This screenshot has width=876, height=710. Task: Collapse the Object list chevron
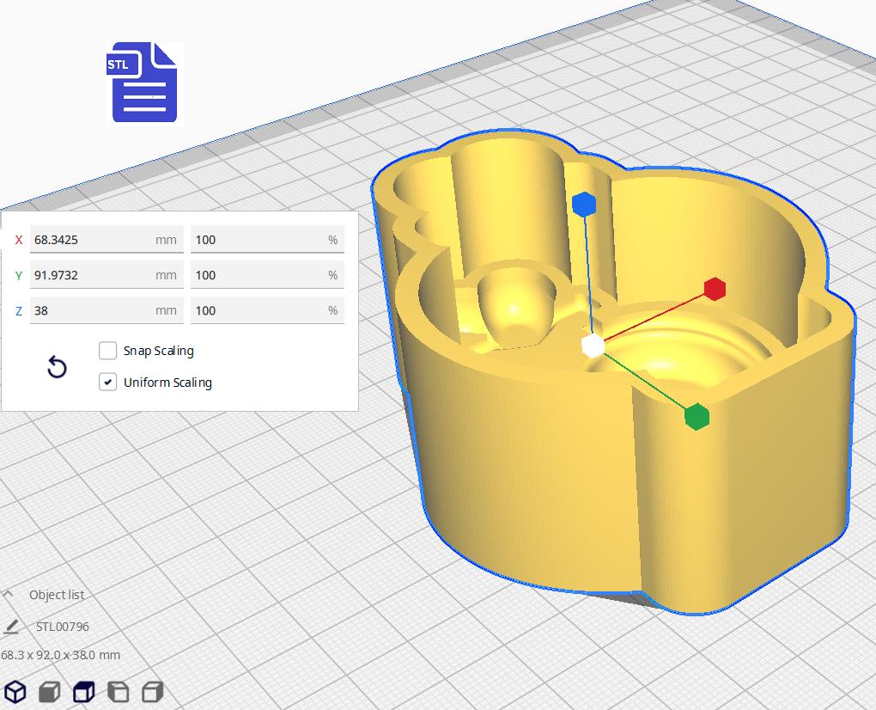click(8, 594)
